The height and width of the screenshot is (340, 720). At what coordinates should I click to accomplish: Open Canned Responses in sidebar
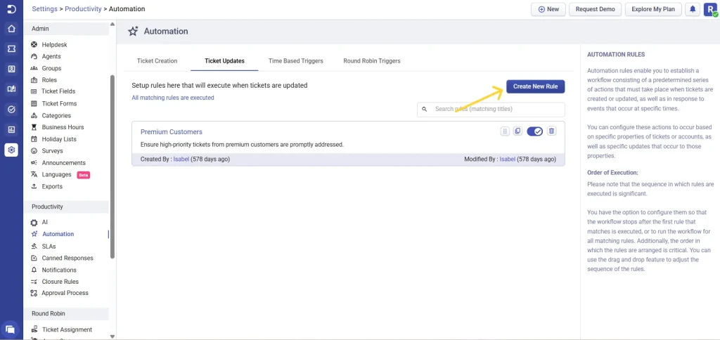67,259
